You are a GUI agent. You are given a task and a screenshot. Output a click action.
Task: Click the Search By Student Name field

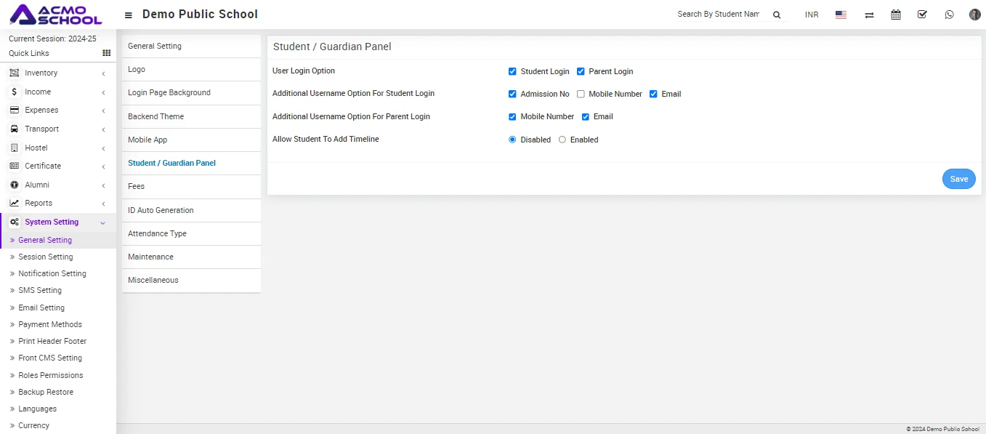[x=718, y=15]
